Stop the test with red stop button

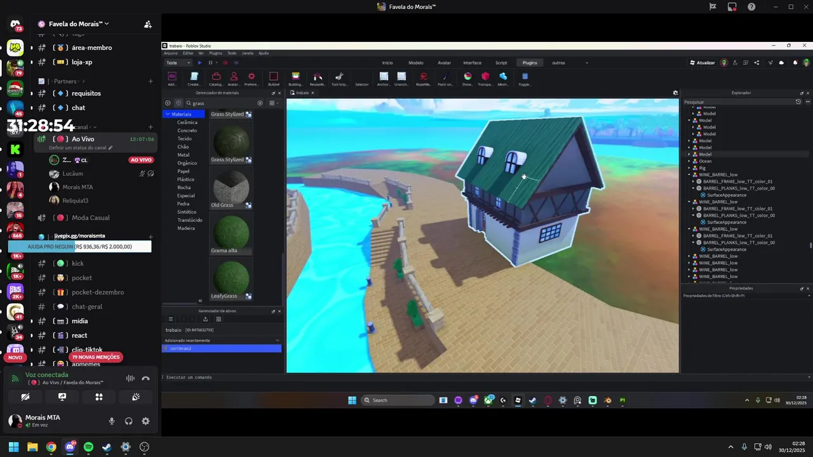tap(225, 63)
